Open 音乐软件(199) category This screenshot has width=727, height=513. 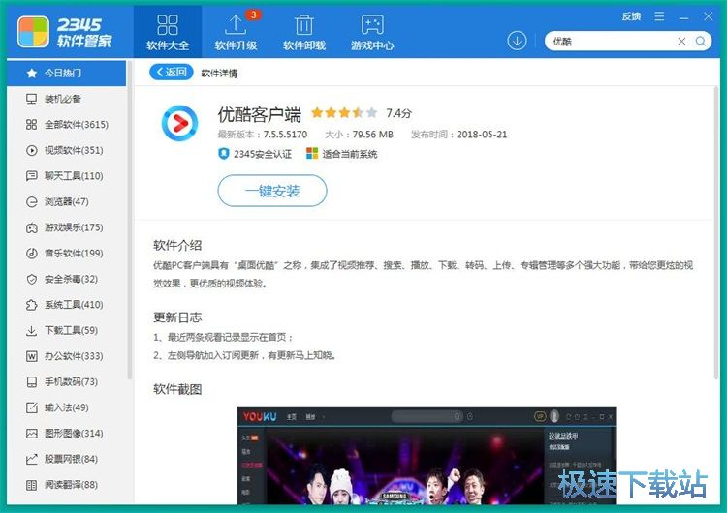66,254
